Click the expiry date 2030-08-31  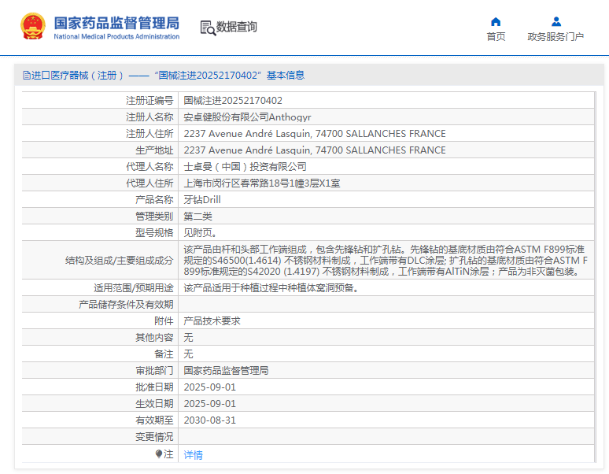point(209,420)
